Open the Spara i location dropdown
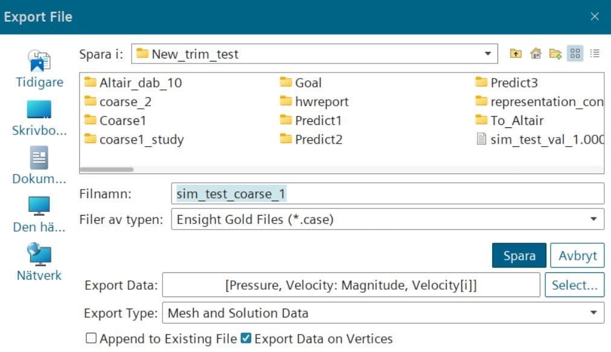The width and height of the screenshot is (611, 352). pos(488,53)
